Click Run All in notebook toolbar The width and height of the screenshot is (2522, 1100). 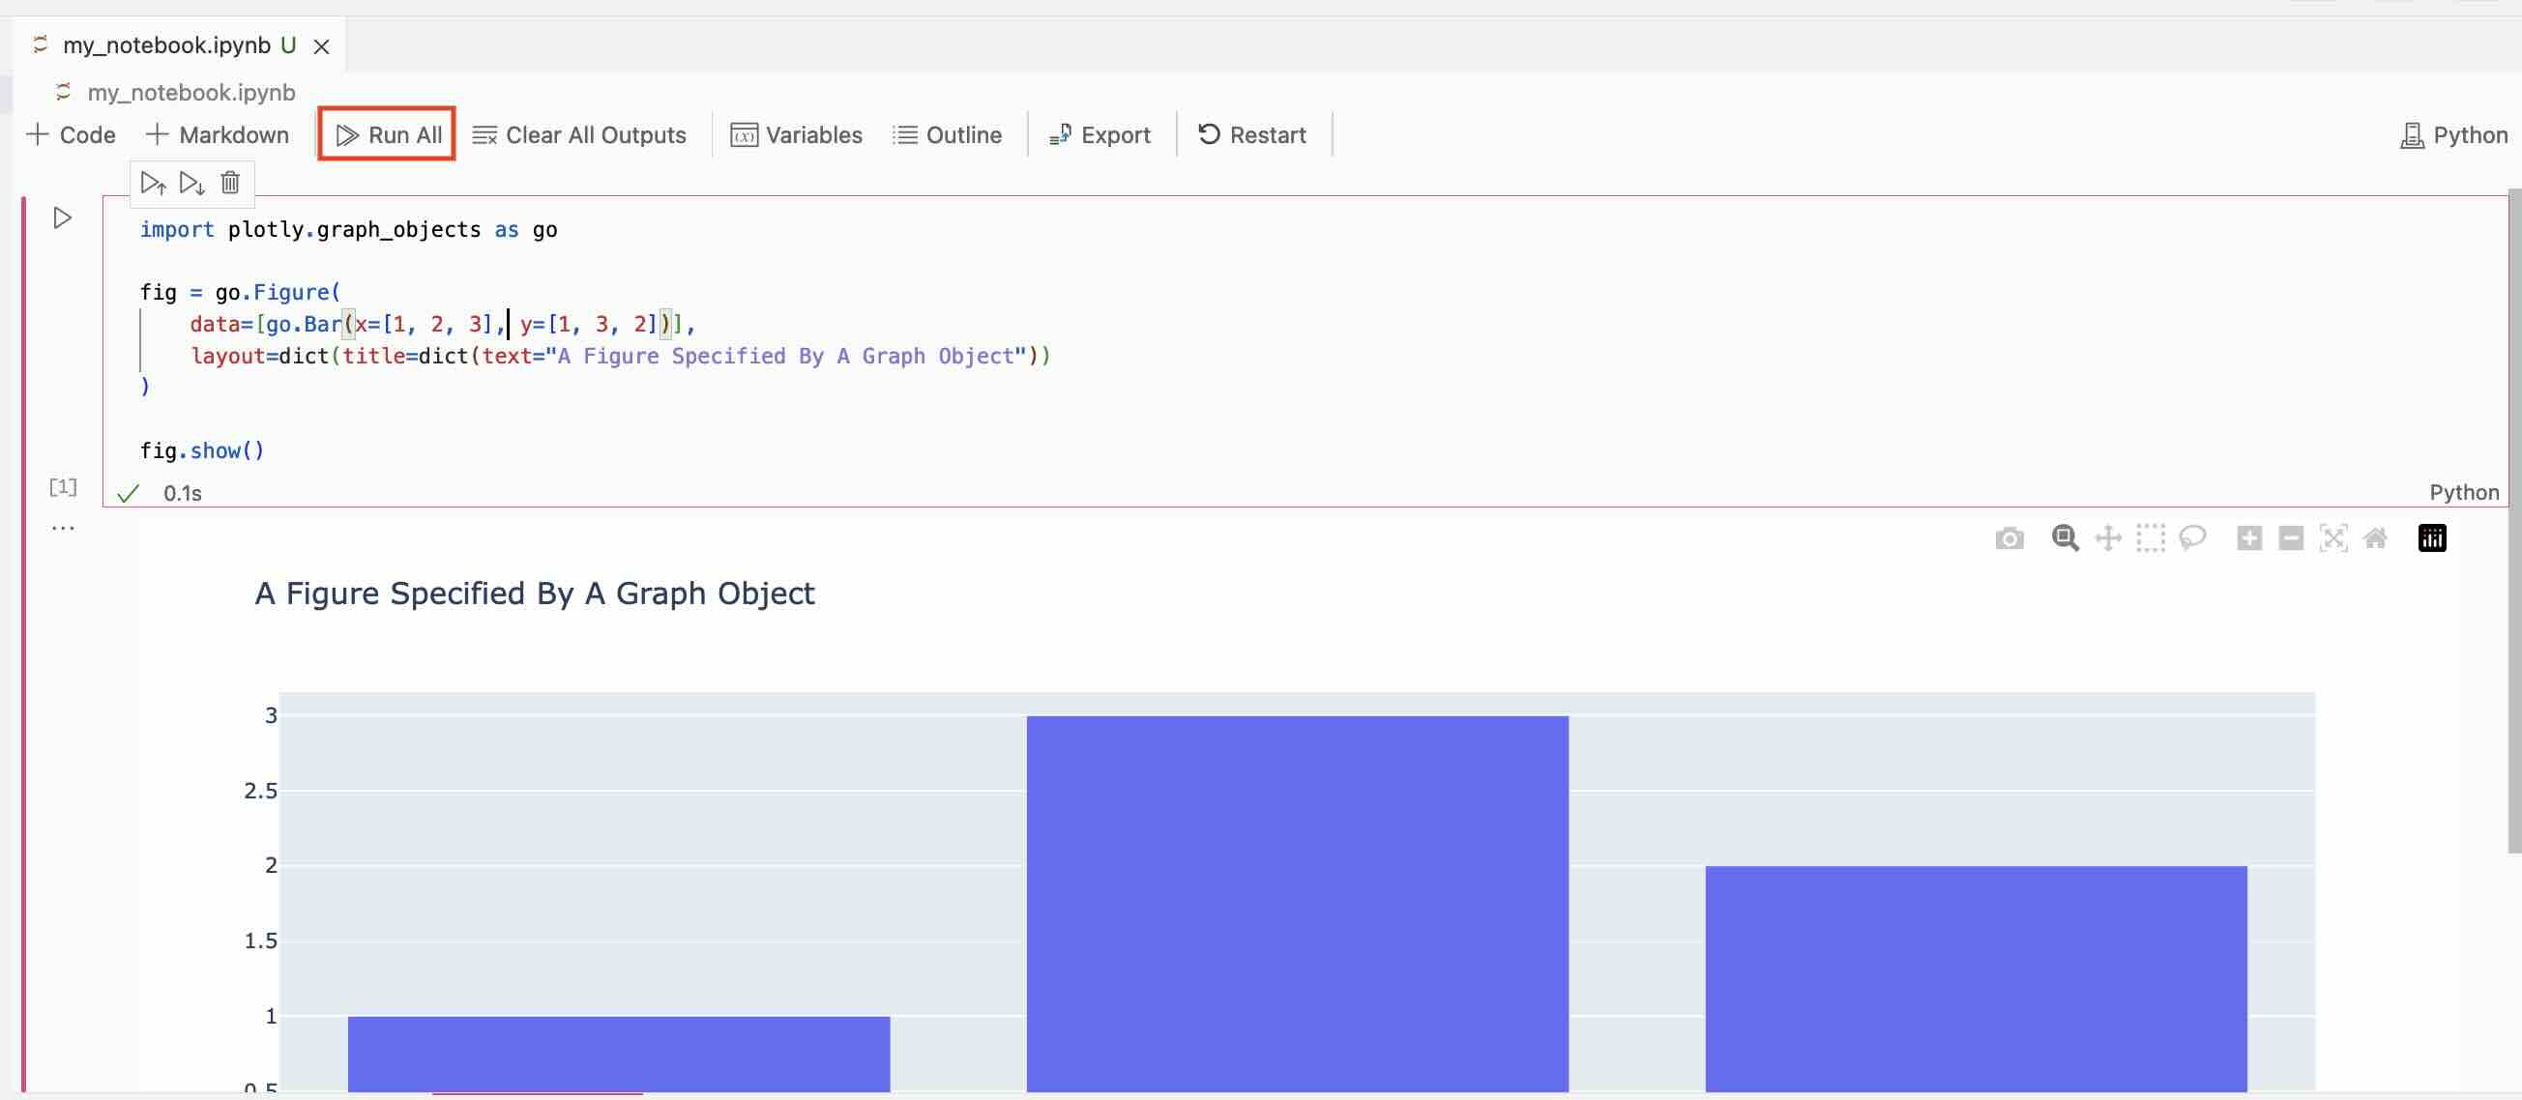(x=388, y=135)
